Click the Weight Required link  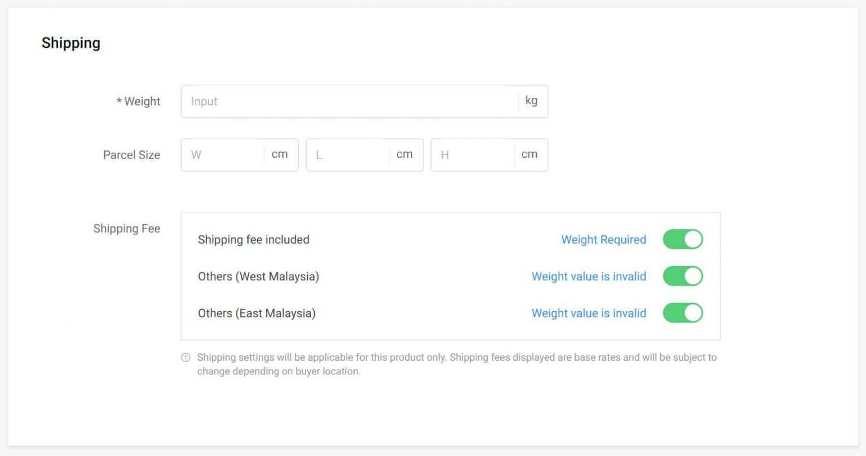(603, 240)
